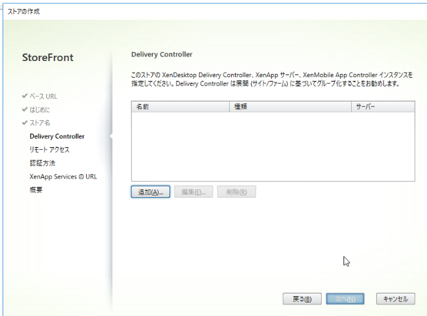Viewport: 427px width, 316px height.
Task: Click the StoreFront heading text
Action: (x=48, y=57)
